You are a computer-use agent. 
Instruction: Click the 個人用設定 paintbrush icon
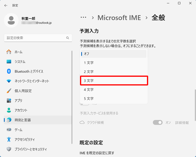tap(9, 91)
